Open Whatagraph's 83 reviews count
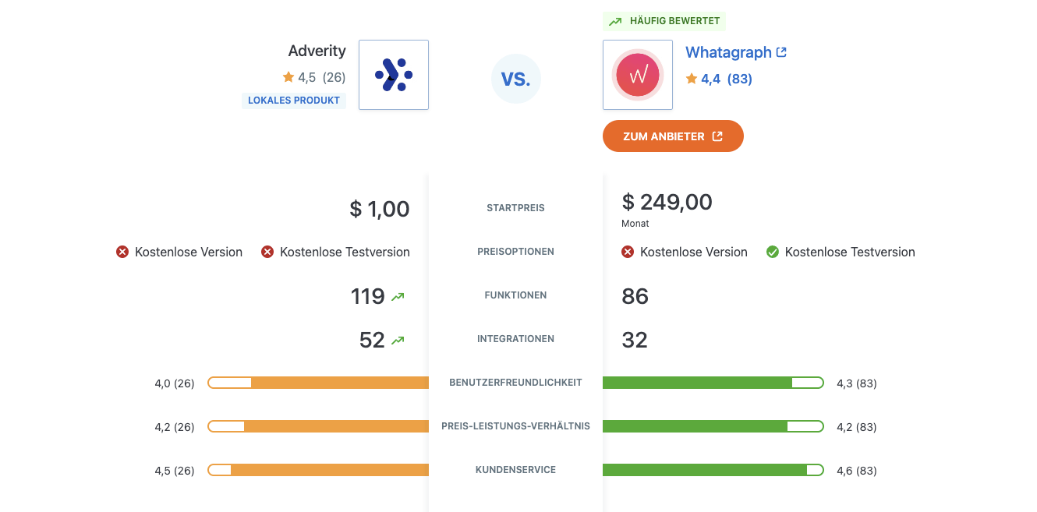Viewport: 1037px width, 512px height. 739,79
